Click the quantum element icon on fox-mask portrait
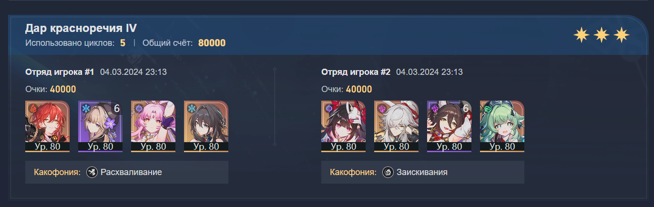Image resolution: width=654 pixels, height=207 pixels. click(x=329, y=108)
